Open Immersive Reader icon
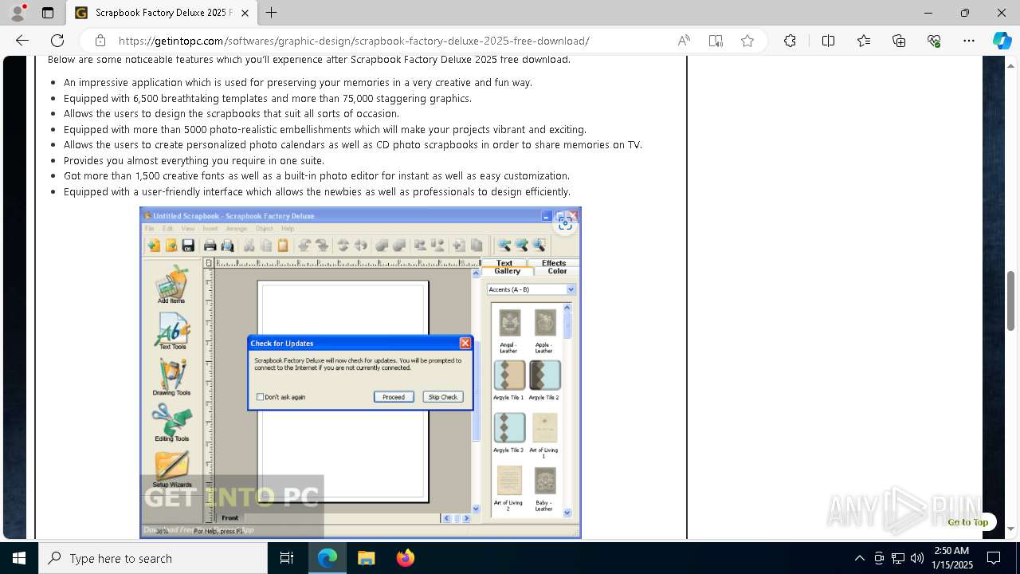The image size is (1020, 574). (716, 41)
